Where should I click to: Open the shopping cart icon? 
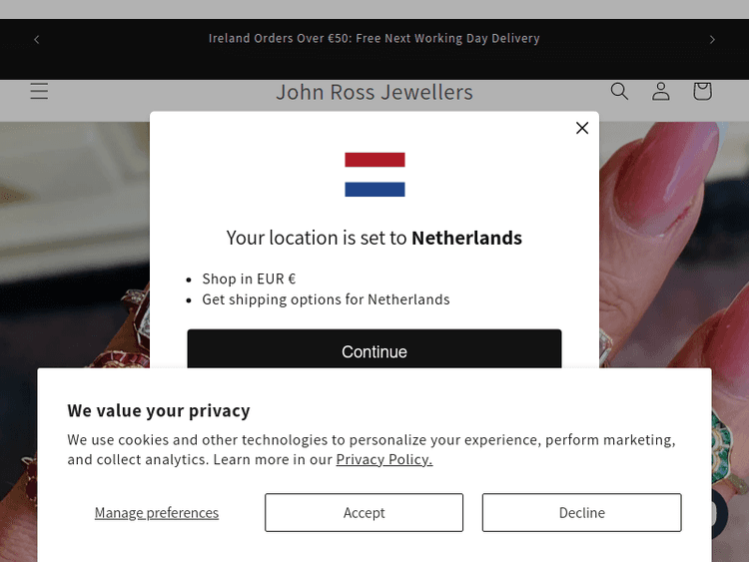pos(702,92)
